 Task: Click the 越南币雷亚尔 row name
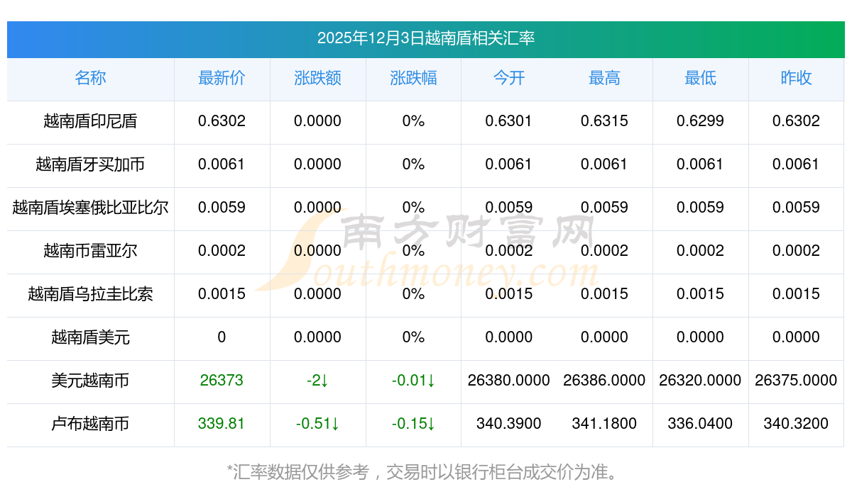pos(90,251)
